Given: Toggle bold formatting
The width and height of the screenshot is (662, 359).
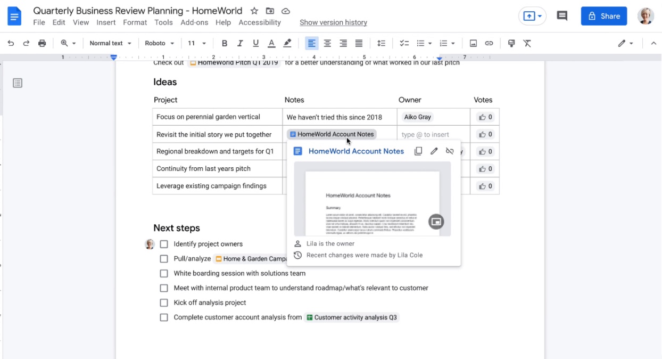Looking at the screenshot, I should (x=225, y=43).
